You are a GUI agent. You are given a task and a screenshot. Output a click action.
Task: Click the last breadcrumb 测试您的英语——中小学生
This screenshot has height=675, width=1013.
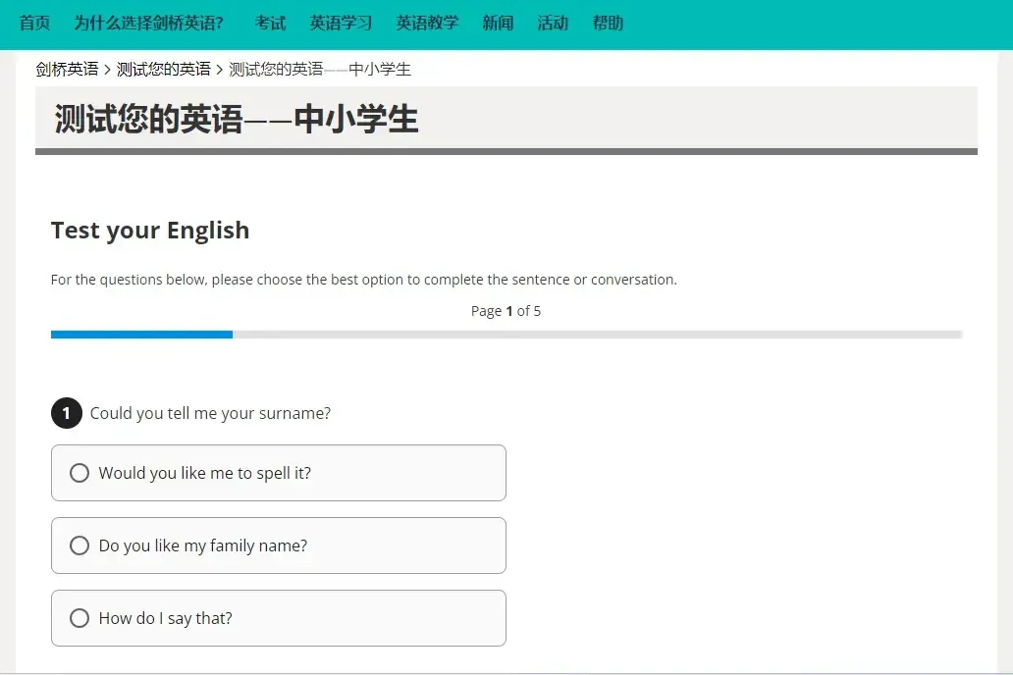tap(319, 69)
